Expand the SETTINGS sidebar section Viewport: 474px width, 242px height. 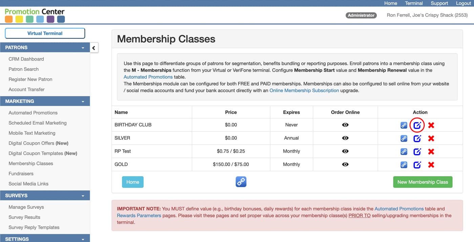click(45, 238)
